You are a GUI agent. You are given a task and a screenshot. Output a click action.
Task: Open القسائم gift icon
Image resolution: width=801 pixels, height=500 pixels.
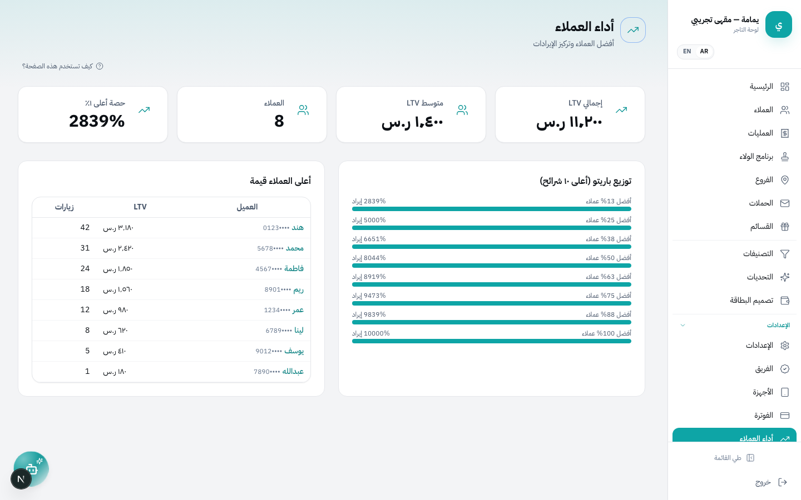pyautogui.click(x=785, y=227)
